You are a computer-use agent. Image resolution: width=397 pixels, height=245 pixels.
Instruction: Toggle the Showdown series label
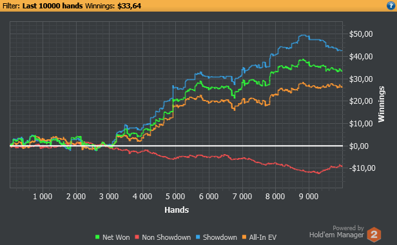220,237
